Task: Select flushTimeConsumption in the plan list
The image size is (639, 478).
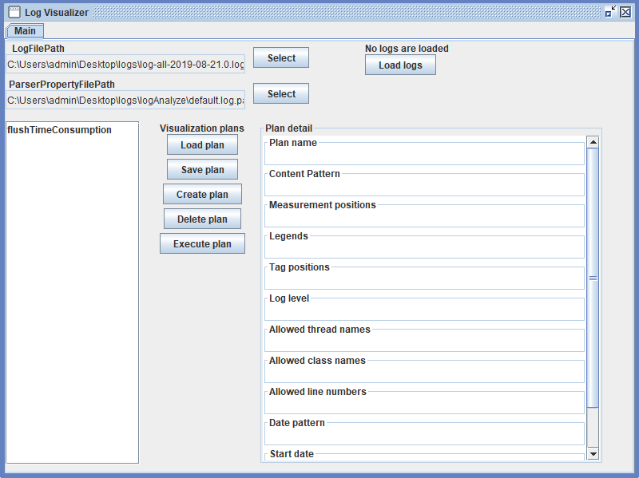Action: 60,130
